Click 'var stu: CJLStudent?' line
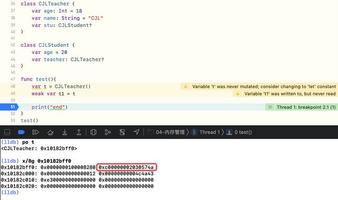Viewport: 338px width, 200px height. (x=62, y=25)
